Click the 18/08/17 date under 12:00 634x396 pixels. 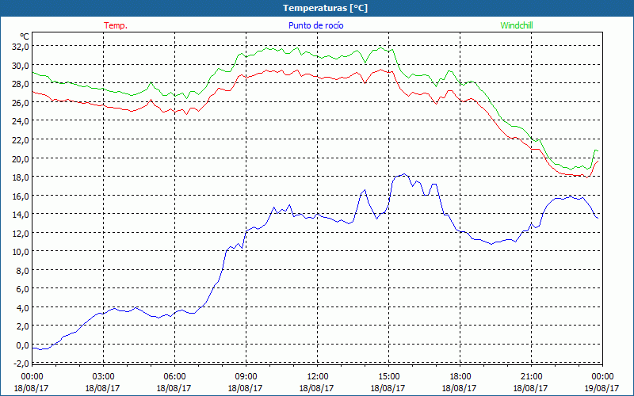pyautogui.click(x=316, y=388)
